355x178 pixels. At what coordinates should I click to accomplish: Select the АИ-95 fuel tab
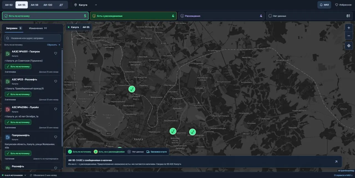point(22,5)
